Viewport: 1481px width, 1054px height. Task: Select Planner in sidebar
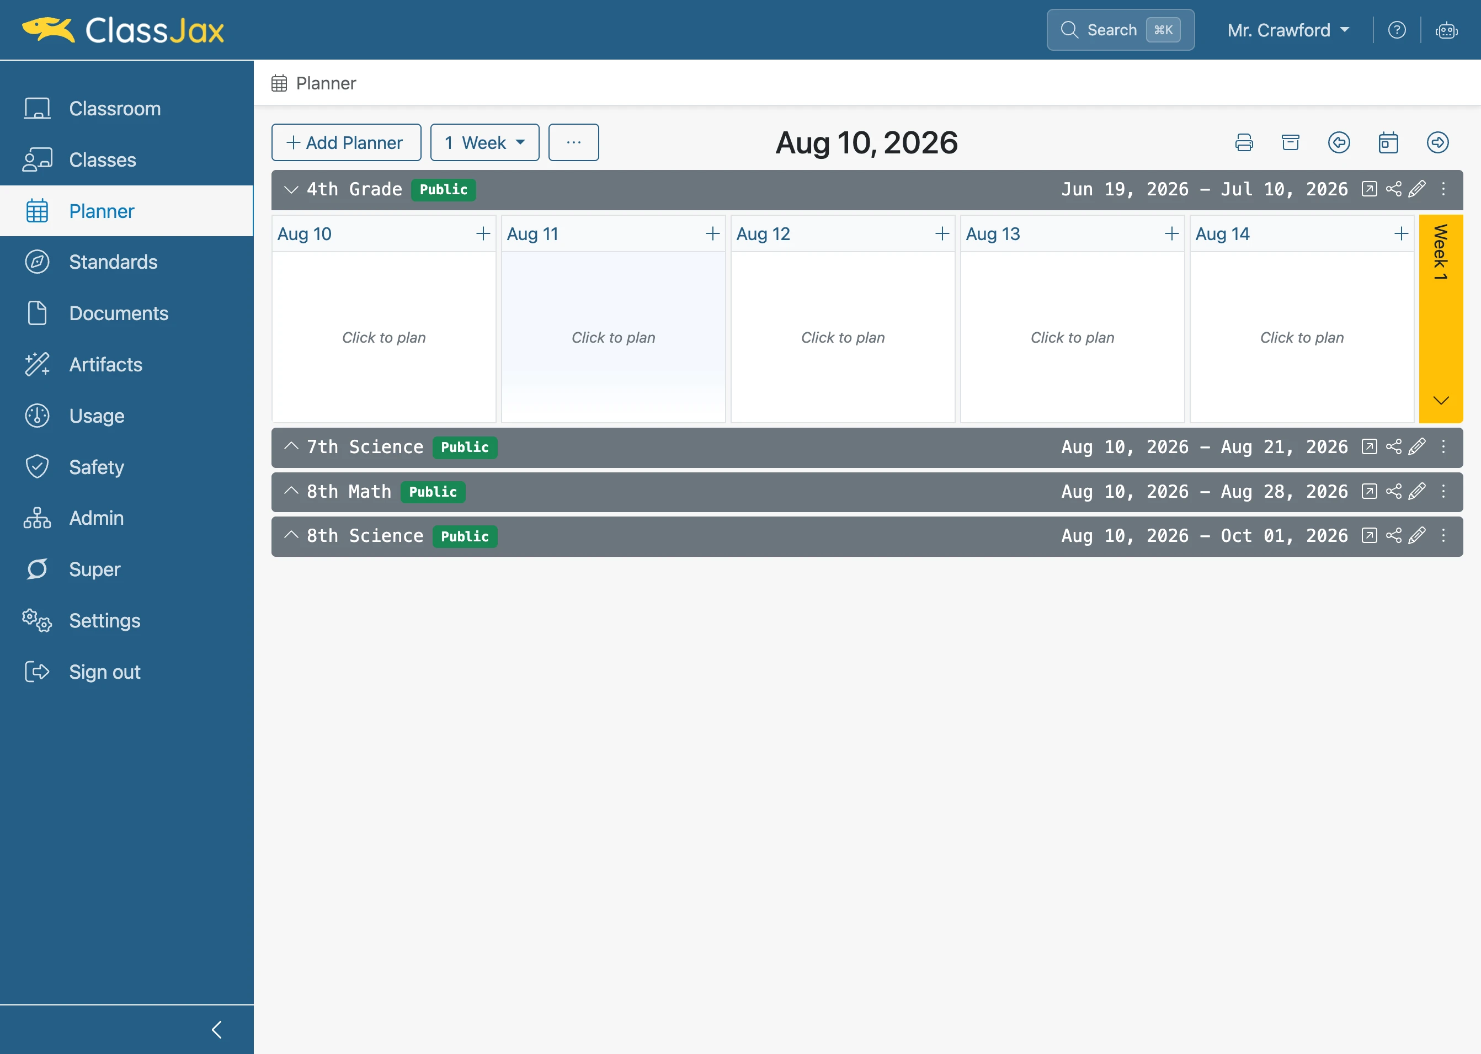click(x=126, y=211)
